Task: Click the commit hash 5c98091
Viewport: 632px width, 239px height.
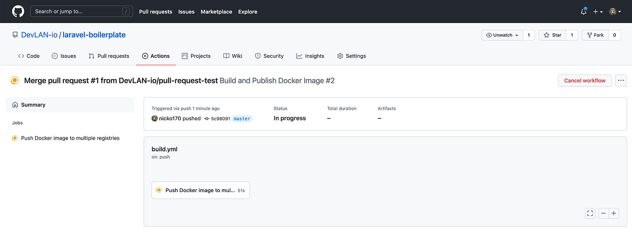Action: coord(220,118)
